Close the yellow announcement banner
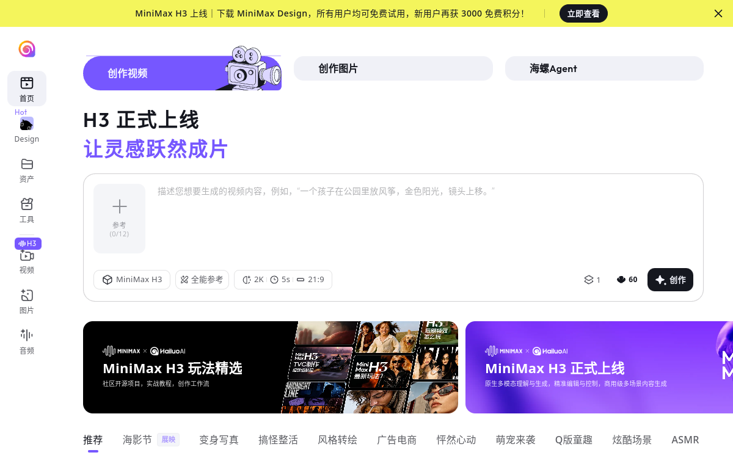 click(x=718, y=13)
